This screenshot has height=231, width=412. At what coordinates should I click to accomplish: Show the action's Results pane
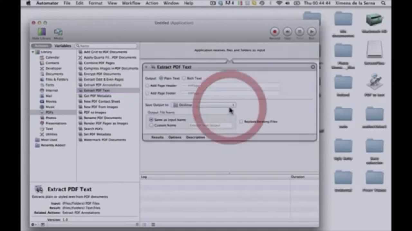[157, 137]
